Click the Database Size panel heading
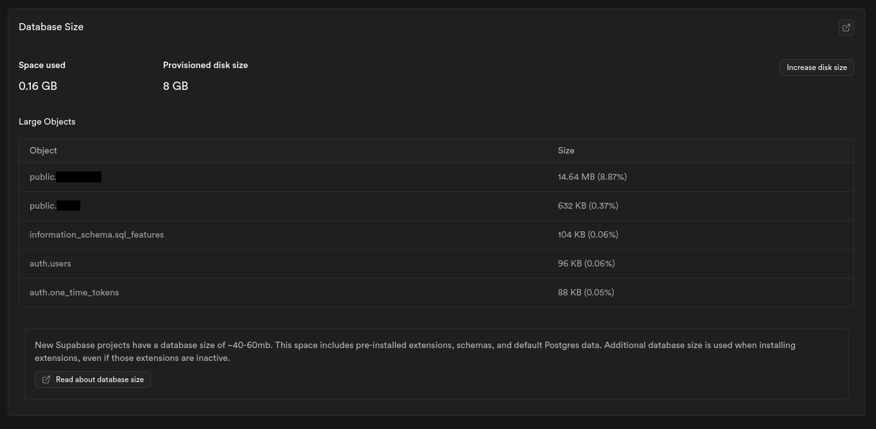This screenshot has width=876, height=429. coord(51,27)
